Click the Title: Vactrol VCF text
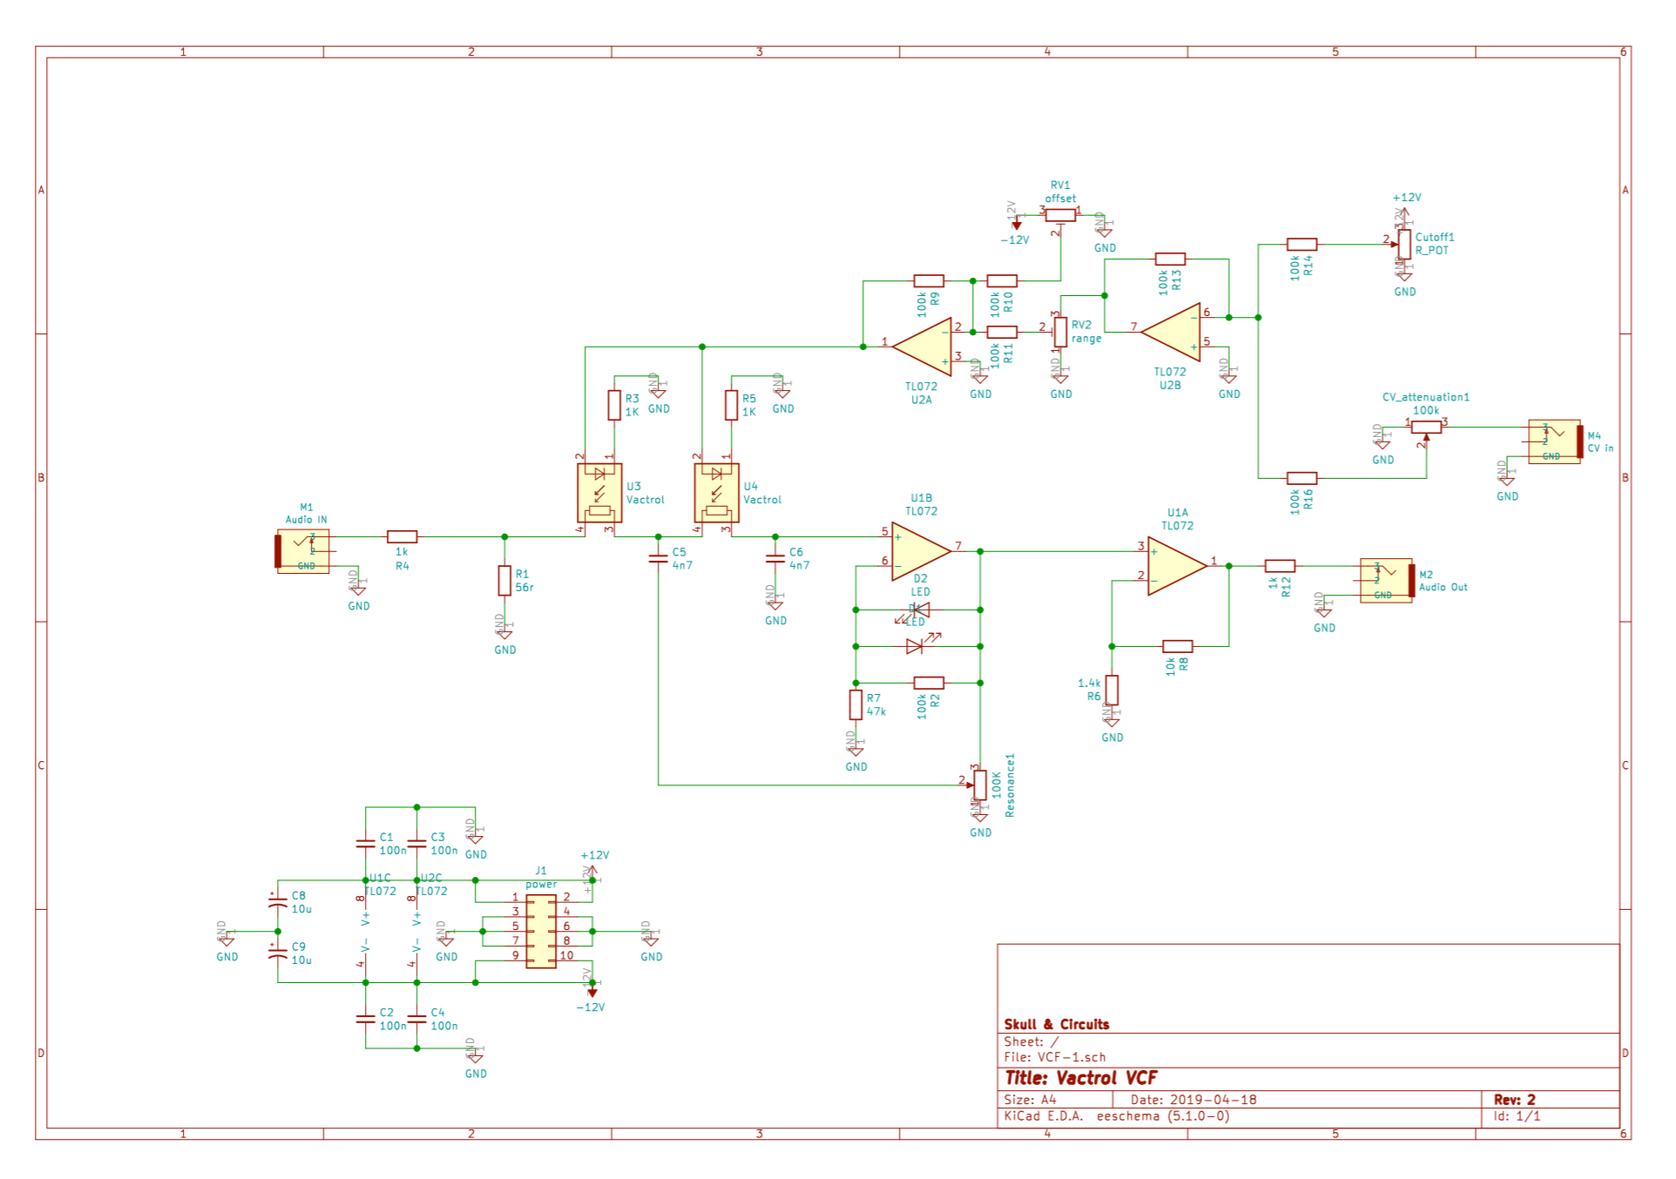Viewport: 1676px width, 1179px height. point(1080,1079)
